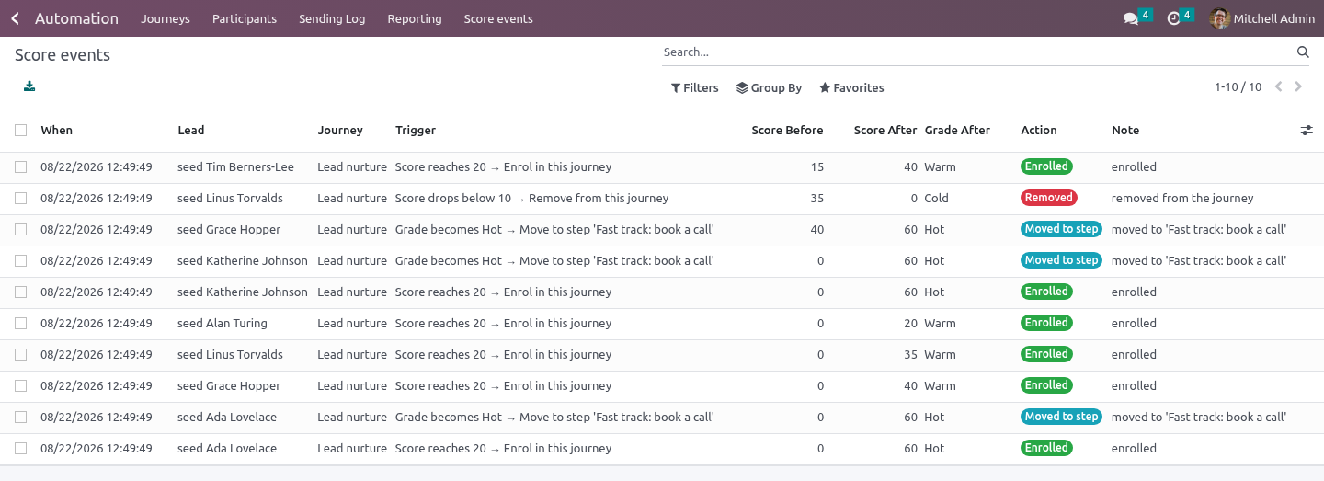
Task: Sort by Trigger column header
Action: (x=416, y=131)
